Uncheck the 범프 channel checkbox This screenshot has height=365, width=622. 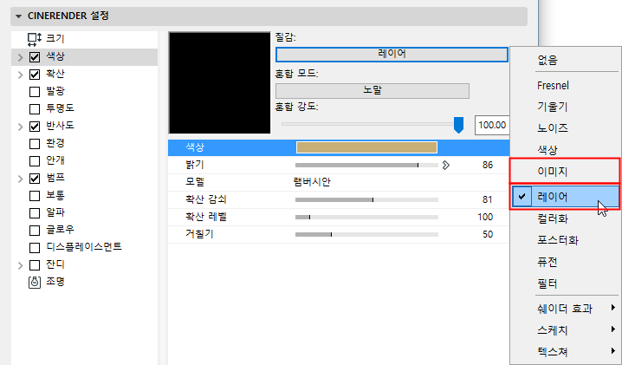coord(35,179)
